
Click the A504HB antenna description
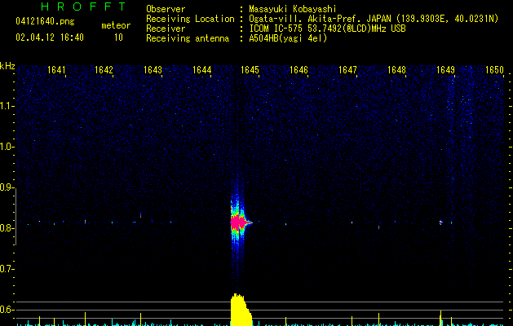(x=288, y=38)
